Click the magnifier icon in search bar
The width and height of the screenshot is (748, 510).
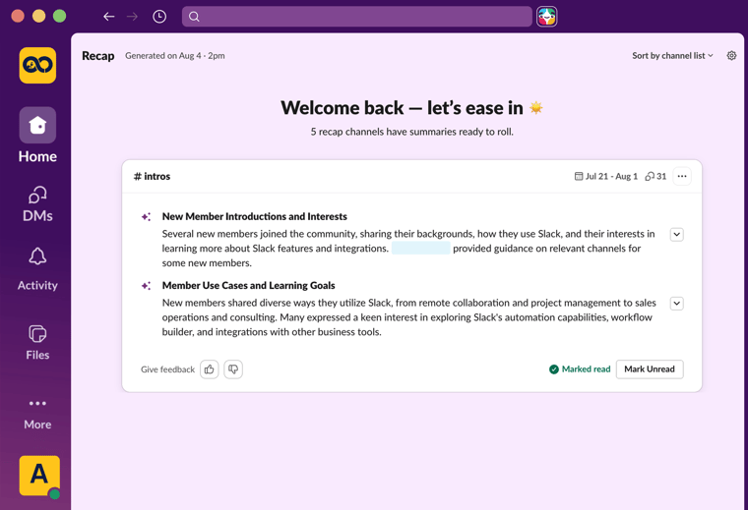coord(194,17)
